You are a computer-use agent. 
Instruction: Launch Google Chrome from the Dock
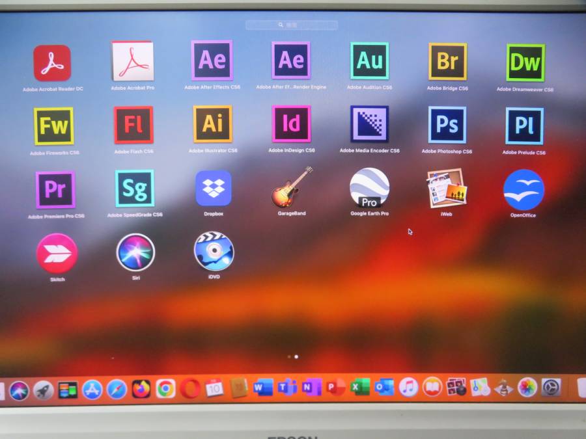click(165, 390)
